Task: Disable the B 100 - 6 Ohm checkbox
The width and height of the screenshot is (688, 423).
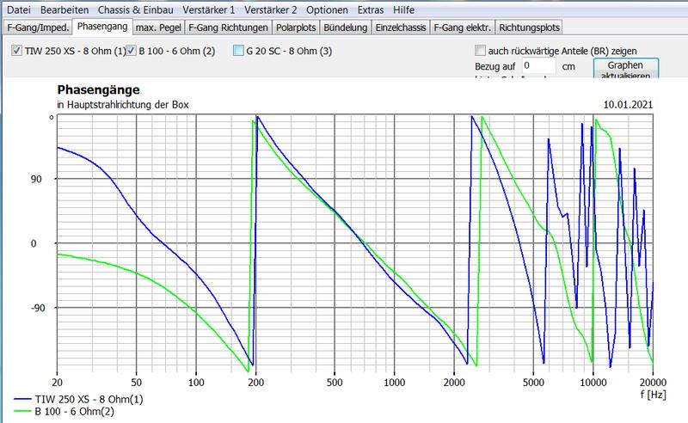Action: (132, 52)
